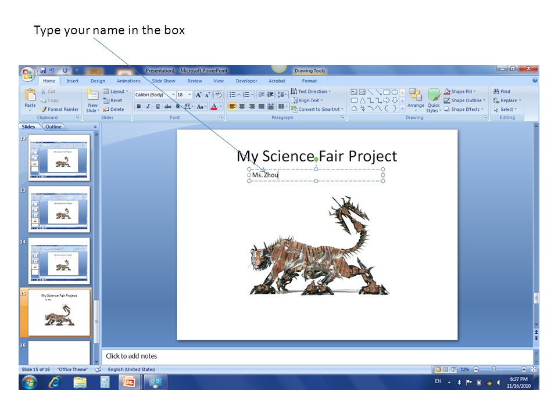Screen dimensions: 558x418
Task: Click the Replace button
Action: coord(507,100)
